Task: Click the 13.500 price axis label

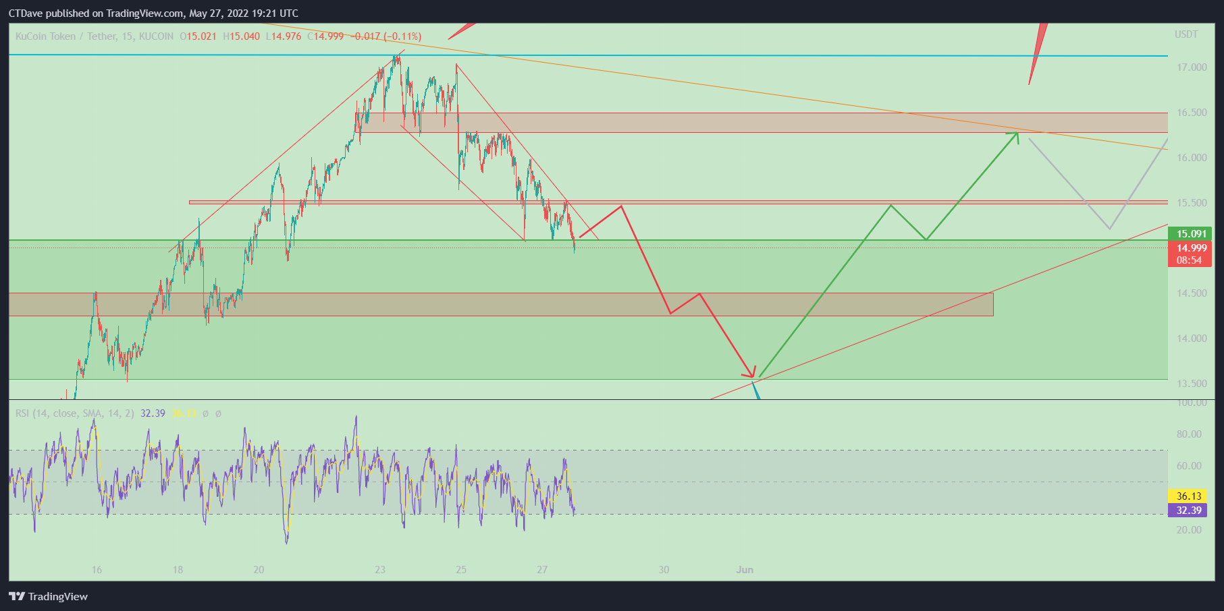Action: 1192,384
